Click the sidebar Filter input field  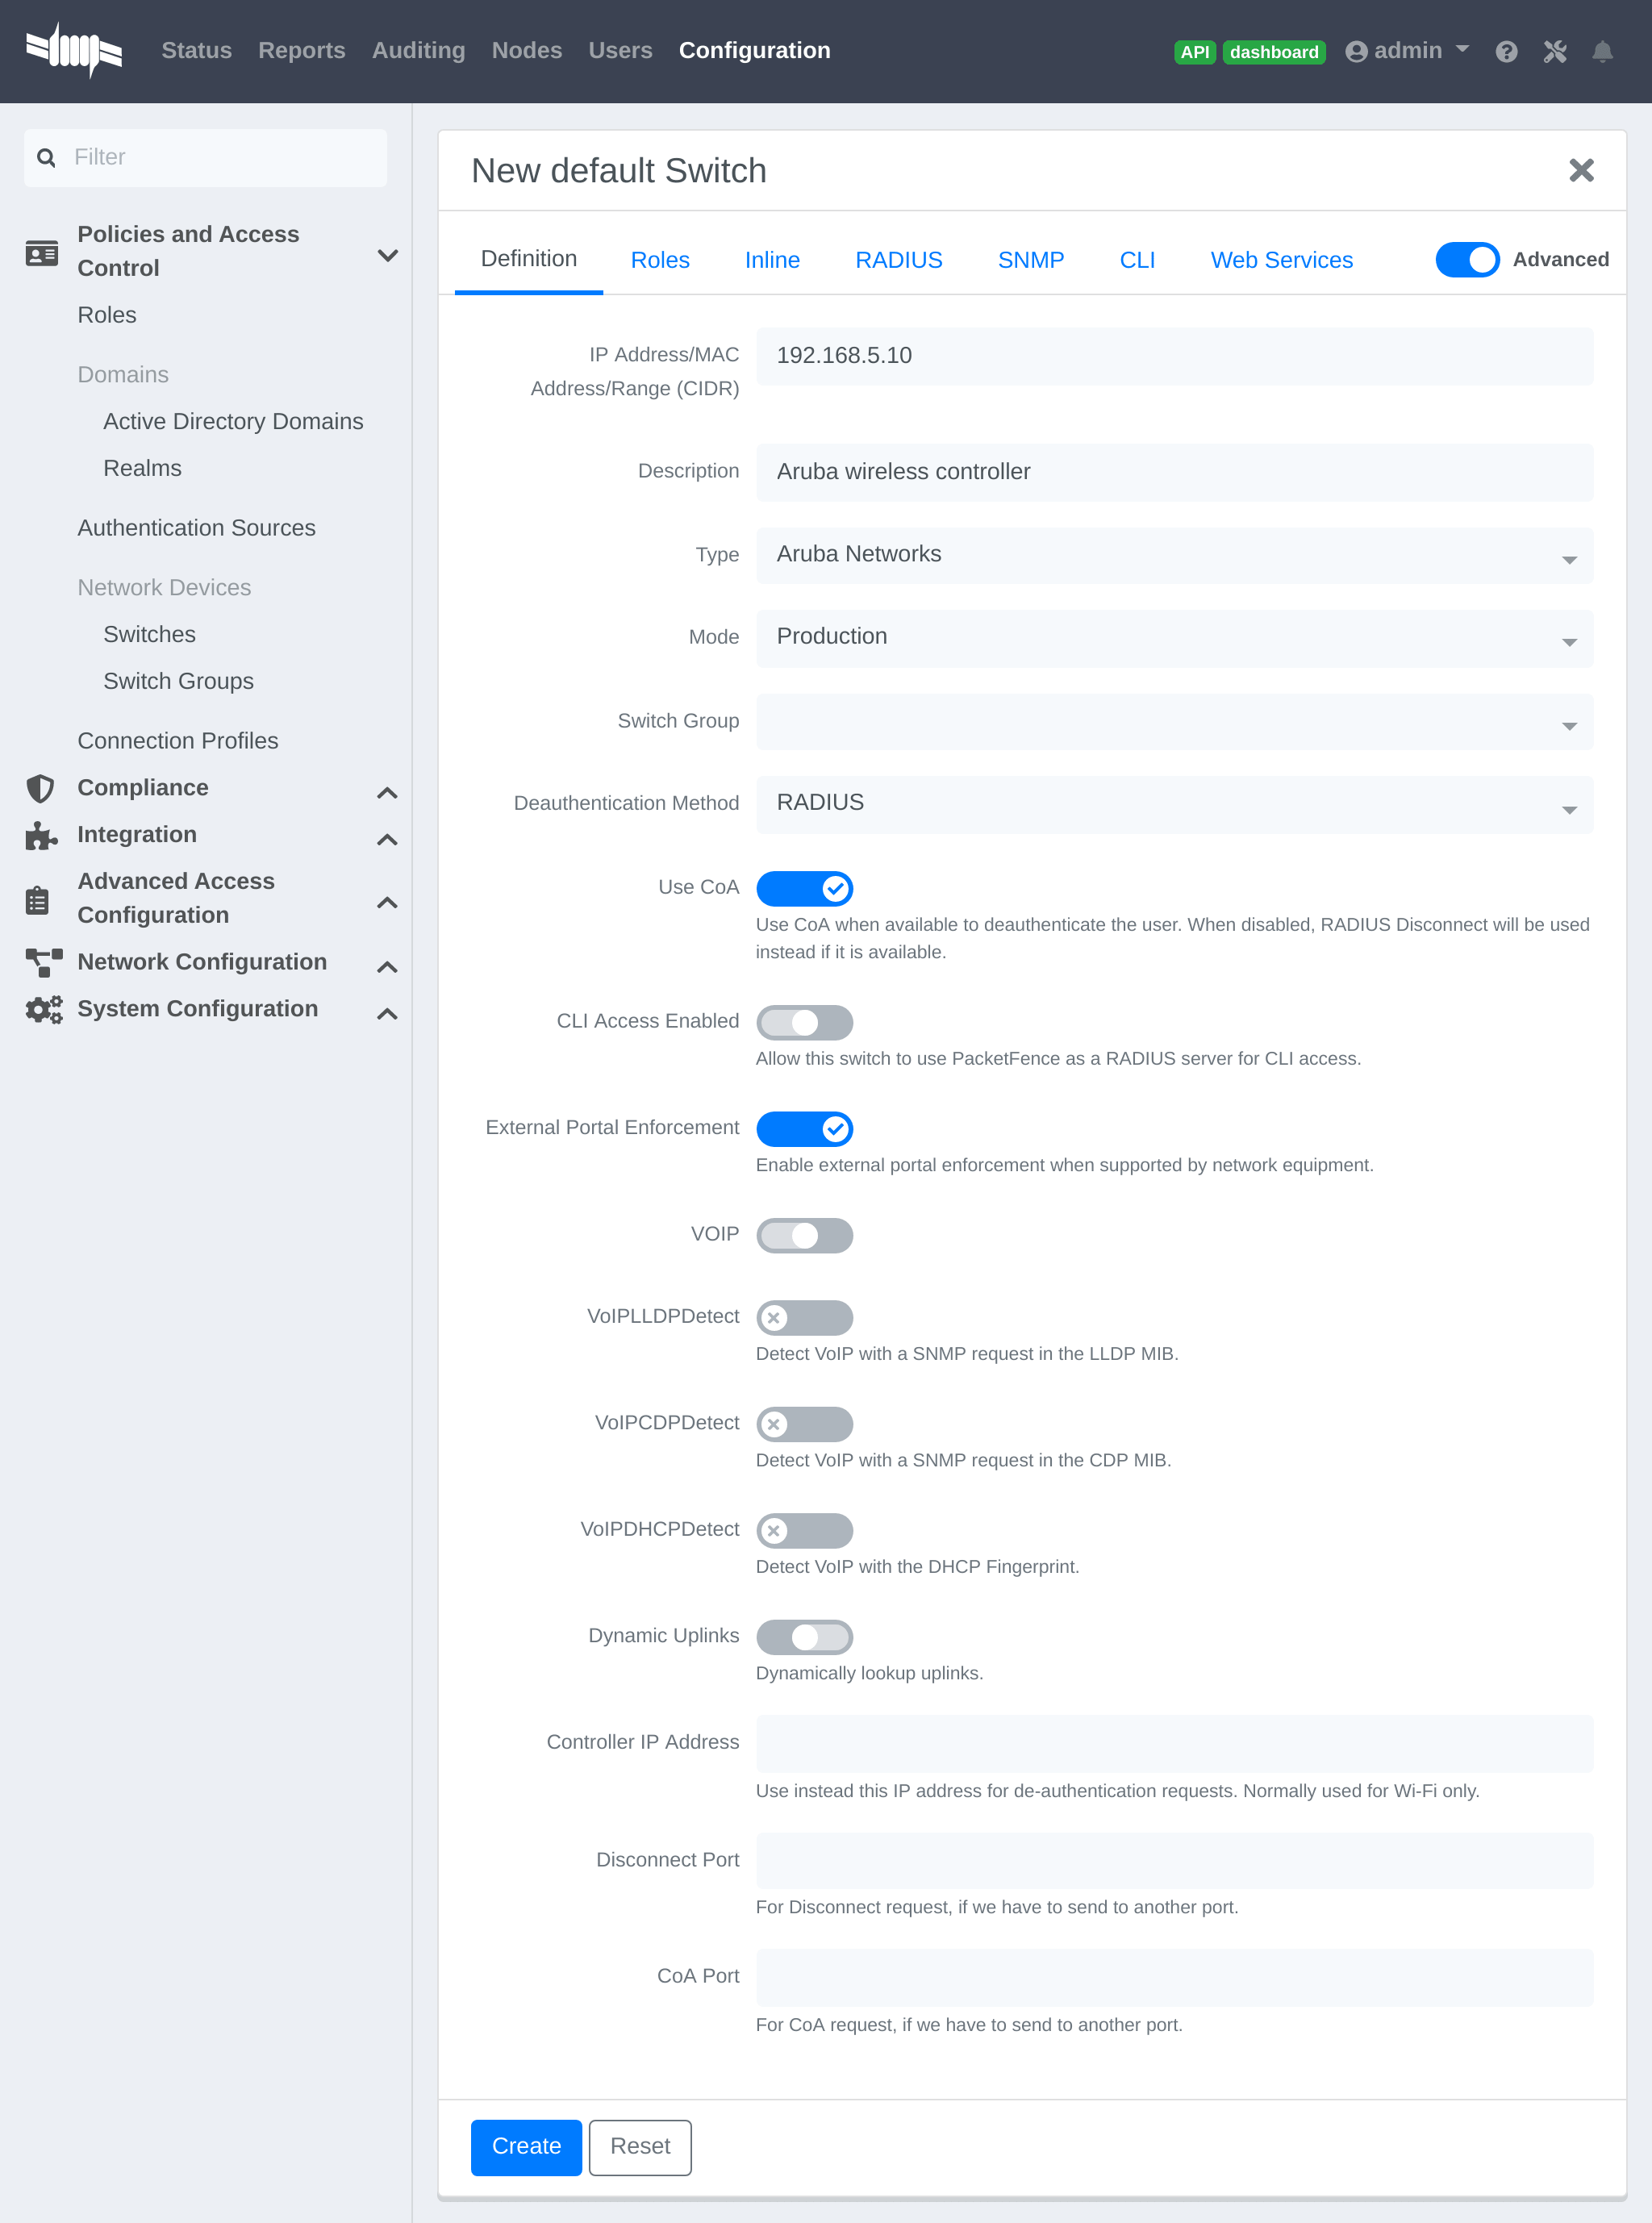[x=205, y=158]
